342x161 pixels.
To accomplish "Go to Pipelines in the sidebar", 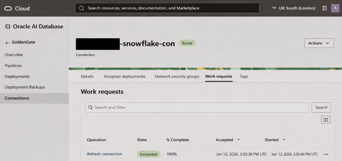I will coord(13,66).
